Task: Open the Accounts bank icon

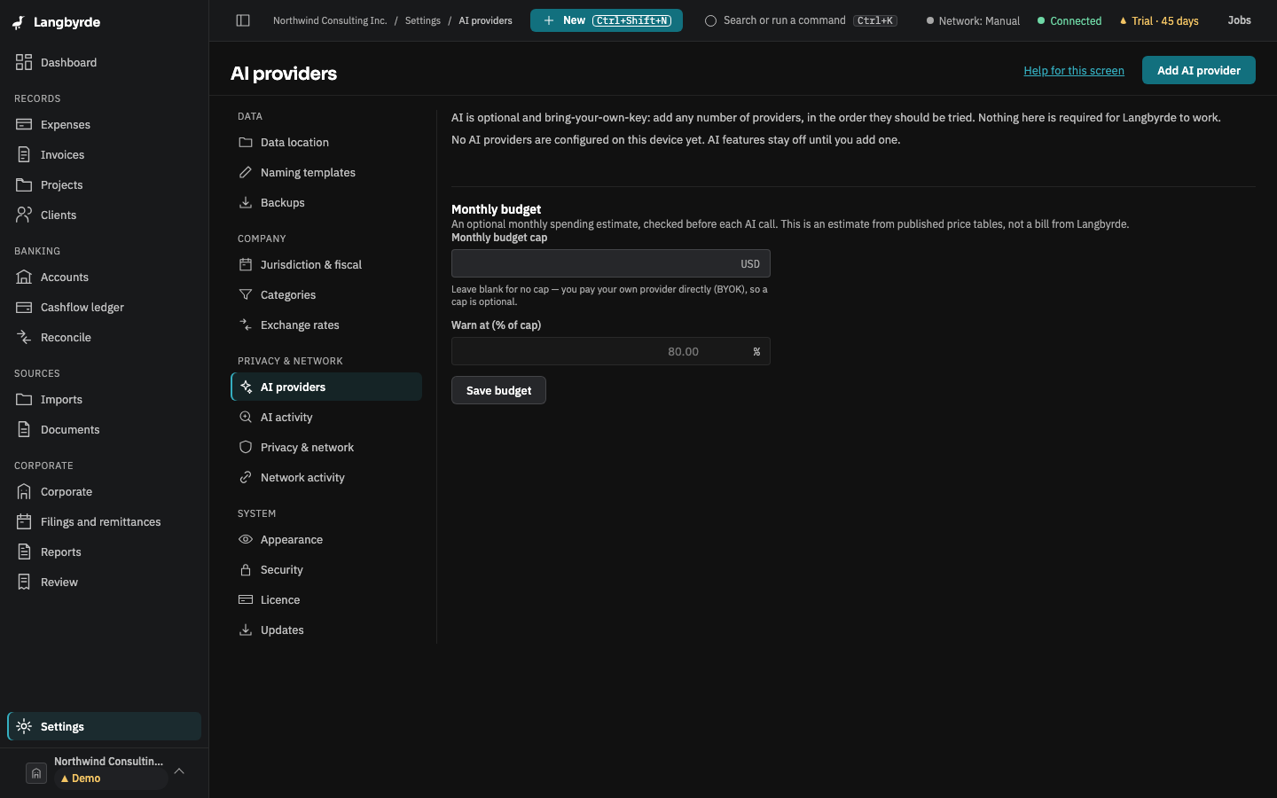Action: click(24, 277)
